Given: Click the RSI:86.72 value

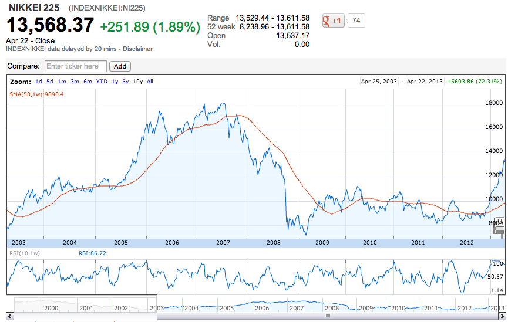Looking at the screenshot, I should (92, 253).
